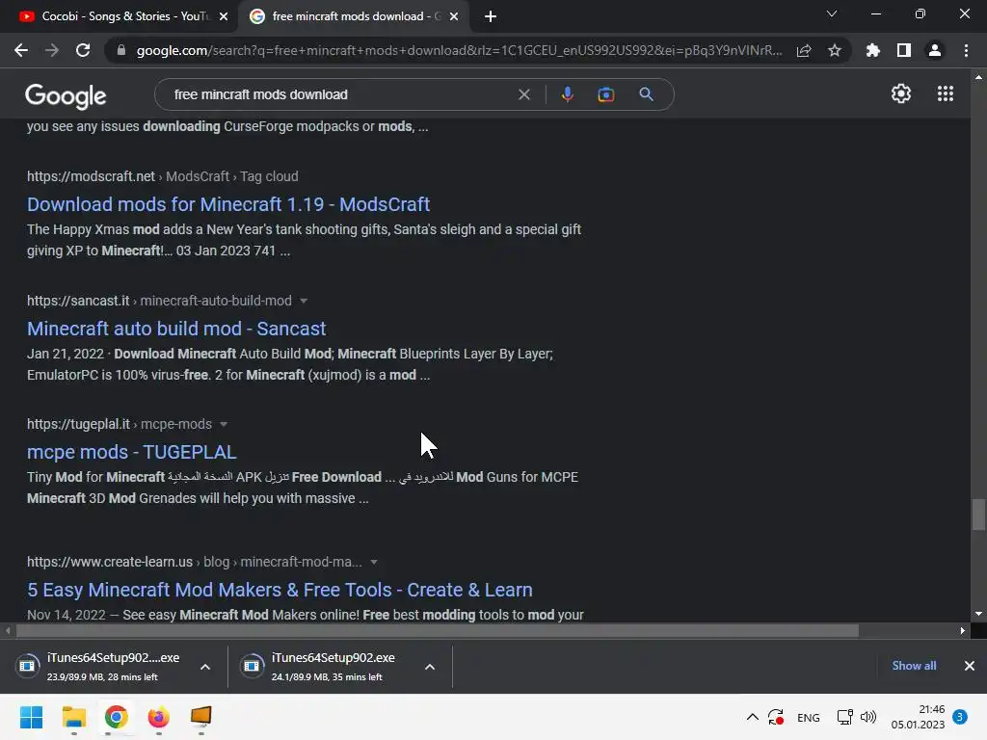The width and height of the screenshot is (987, 740).
Task: Expand the sancast.it result options arrow
Action: point(304,301)
